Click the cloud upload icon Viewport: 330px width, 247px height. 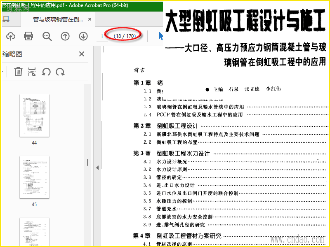pyautogui.click(x=11, y=36)
